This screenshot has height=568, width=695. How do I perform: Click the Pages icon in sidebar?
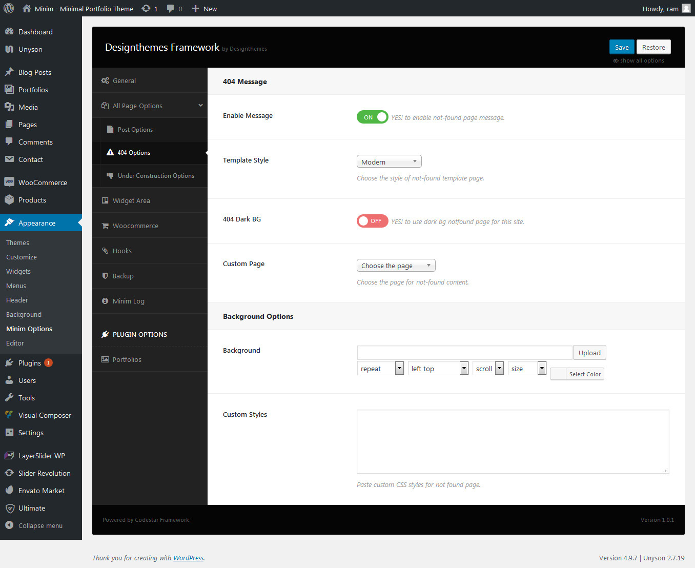(x=9, y=124)
